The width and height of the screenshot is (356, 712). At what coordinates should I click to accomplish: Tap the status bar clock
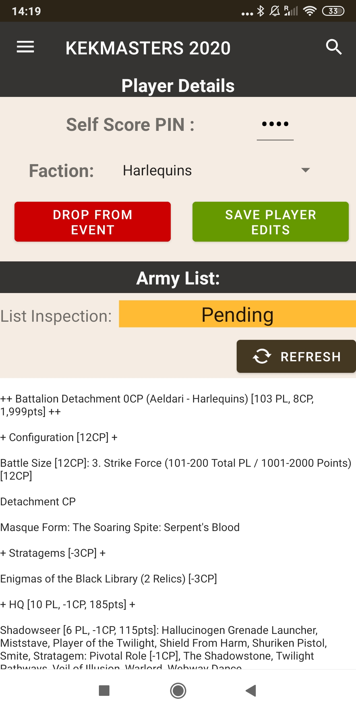[26, 11]
